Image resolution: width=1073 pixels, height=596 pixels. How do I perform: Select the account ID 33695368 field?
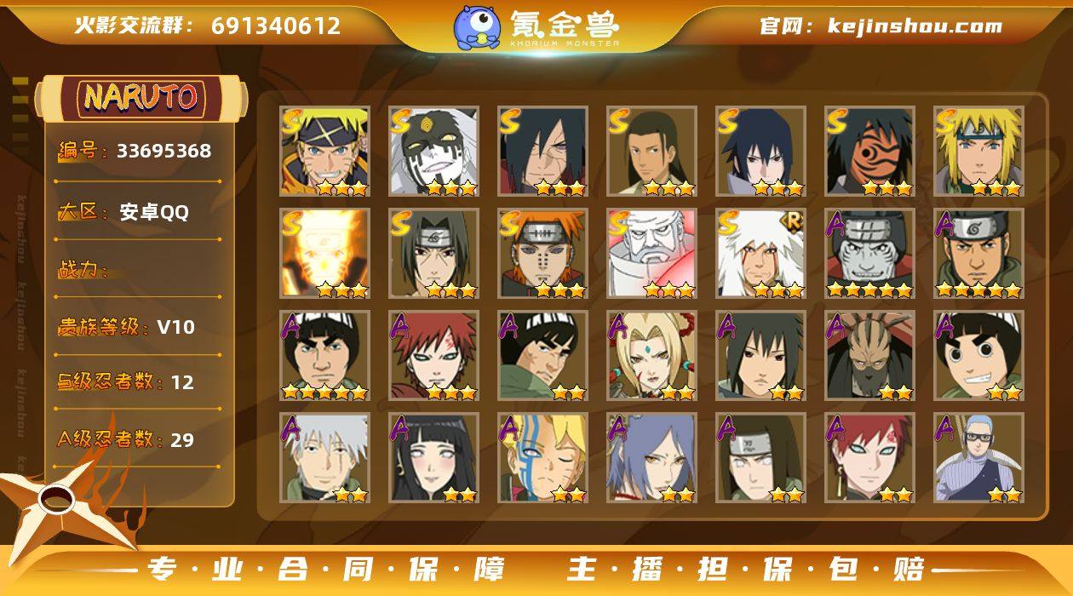pyautogui.click(x=136, y=152)
